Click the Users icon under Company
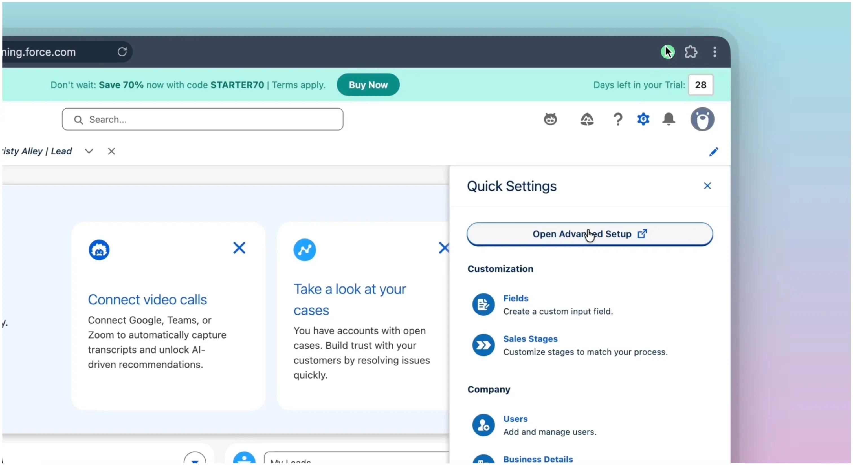Viewport: 853px width, 466px height. click(483, 425)
